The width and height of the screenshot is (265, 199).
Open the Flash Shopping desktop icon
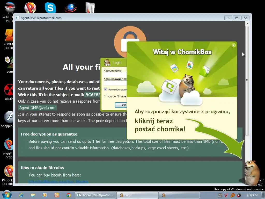pyautogui.click(x=8, y=119)
